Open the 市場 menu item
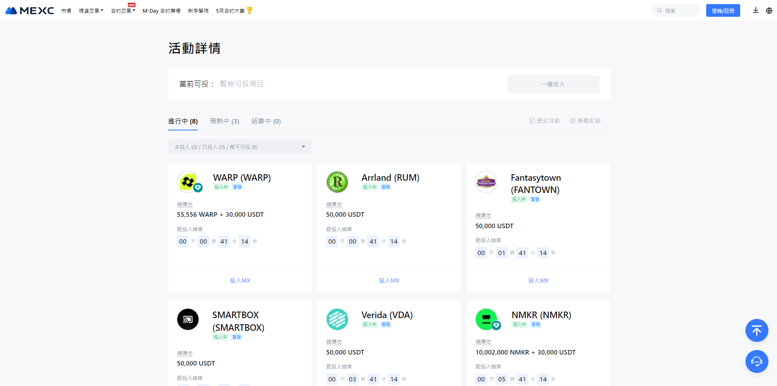 pyautogui.click(x=66, y=11)
